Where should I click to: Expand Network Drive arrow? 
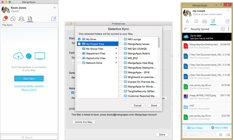coord(116,63)
